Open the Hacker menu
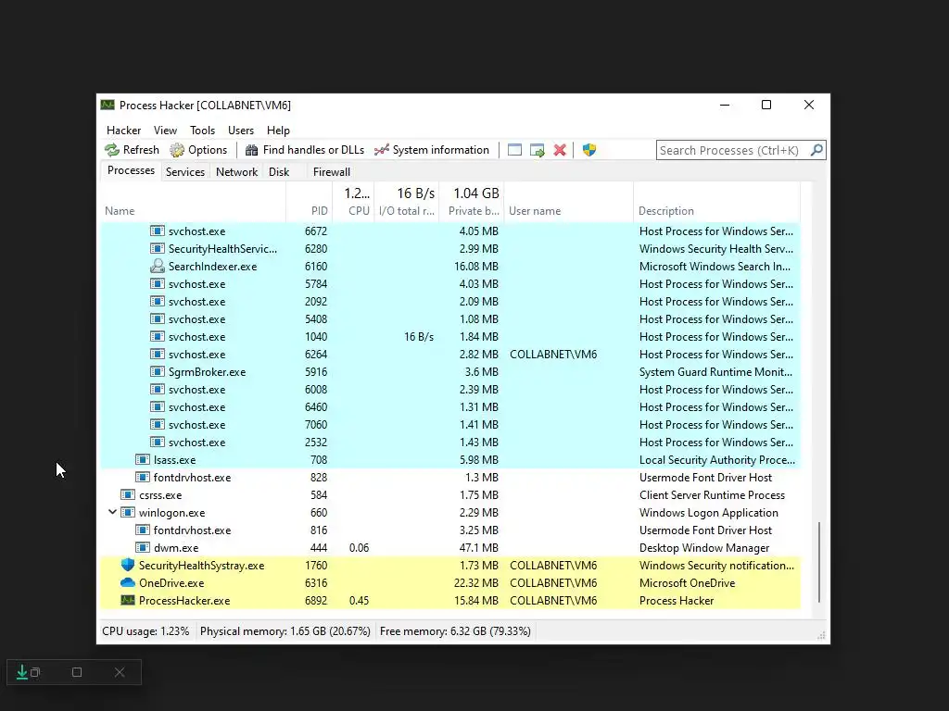 [x=123, y=131]
